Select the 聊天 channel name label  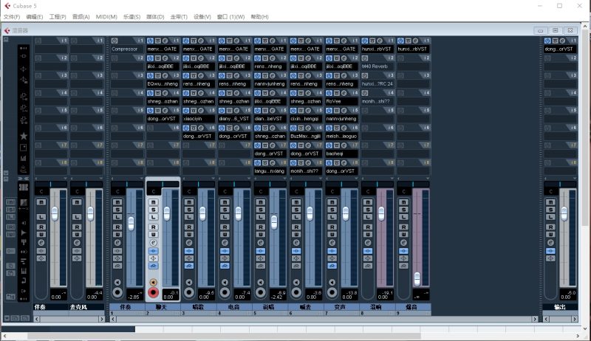pos(161,307)
